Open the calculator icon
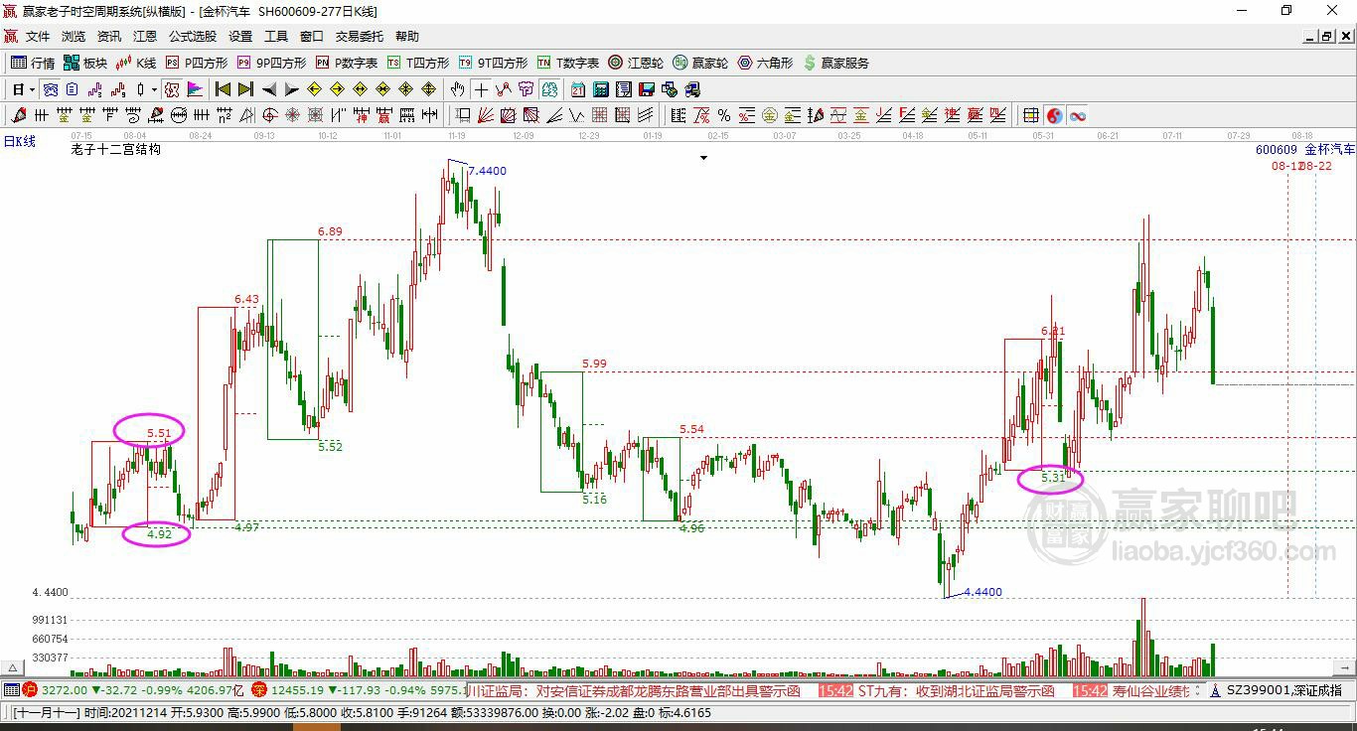 (601, 89)
